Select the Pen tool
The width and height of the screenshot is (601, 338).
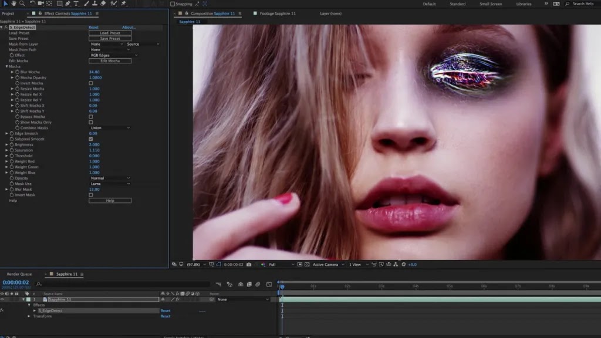[x=68, y=4]
